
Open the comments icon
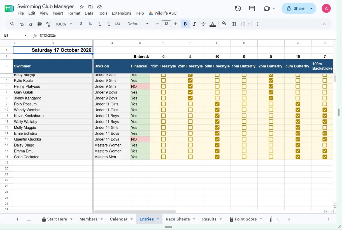point(252,8)
